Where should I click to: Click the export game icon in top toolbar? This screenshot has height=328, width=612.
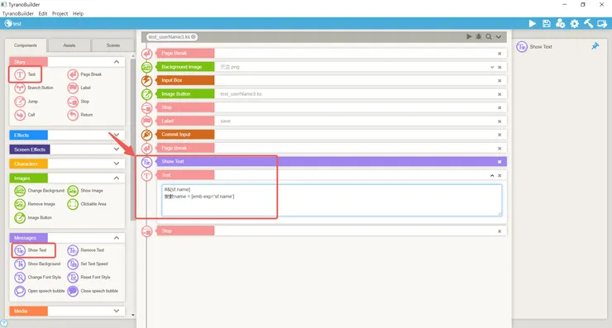(x=602, y=24)
